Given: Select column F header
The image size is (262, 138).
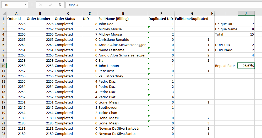Looking at the screenshot, I should (x=161, y=14).
